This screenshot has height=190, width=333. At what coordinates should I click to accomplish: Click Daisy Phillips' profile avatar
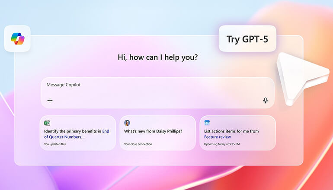(127, 123)
